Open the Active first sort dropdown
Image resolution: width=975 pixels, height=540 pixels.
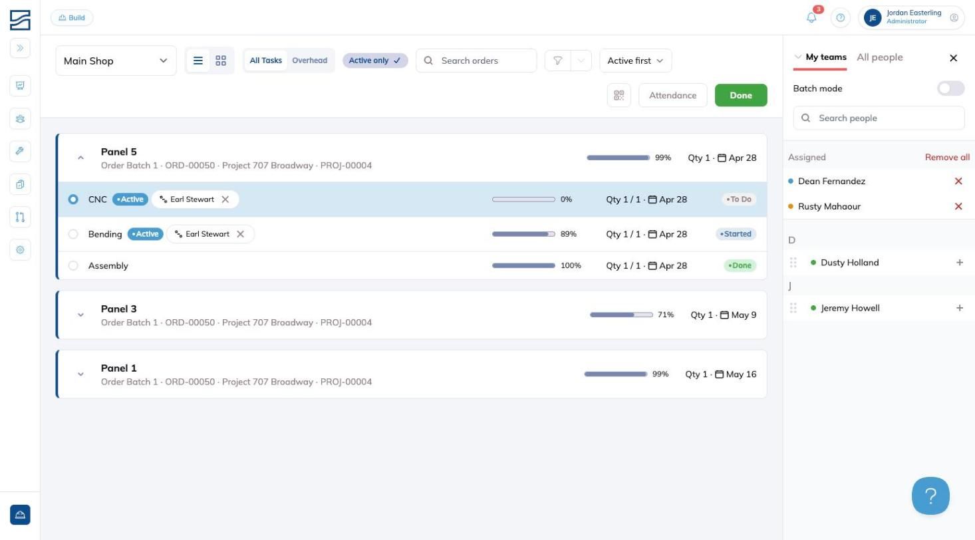coord(635,61)
